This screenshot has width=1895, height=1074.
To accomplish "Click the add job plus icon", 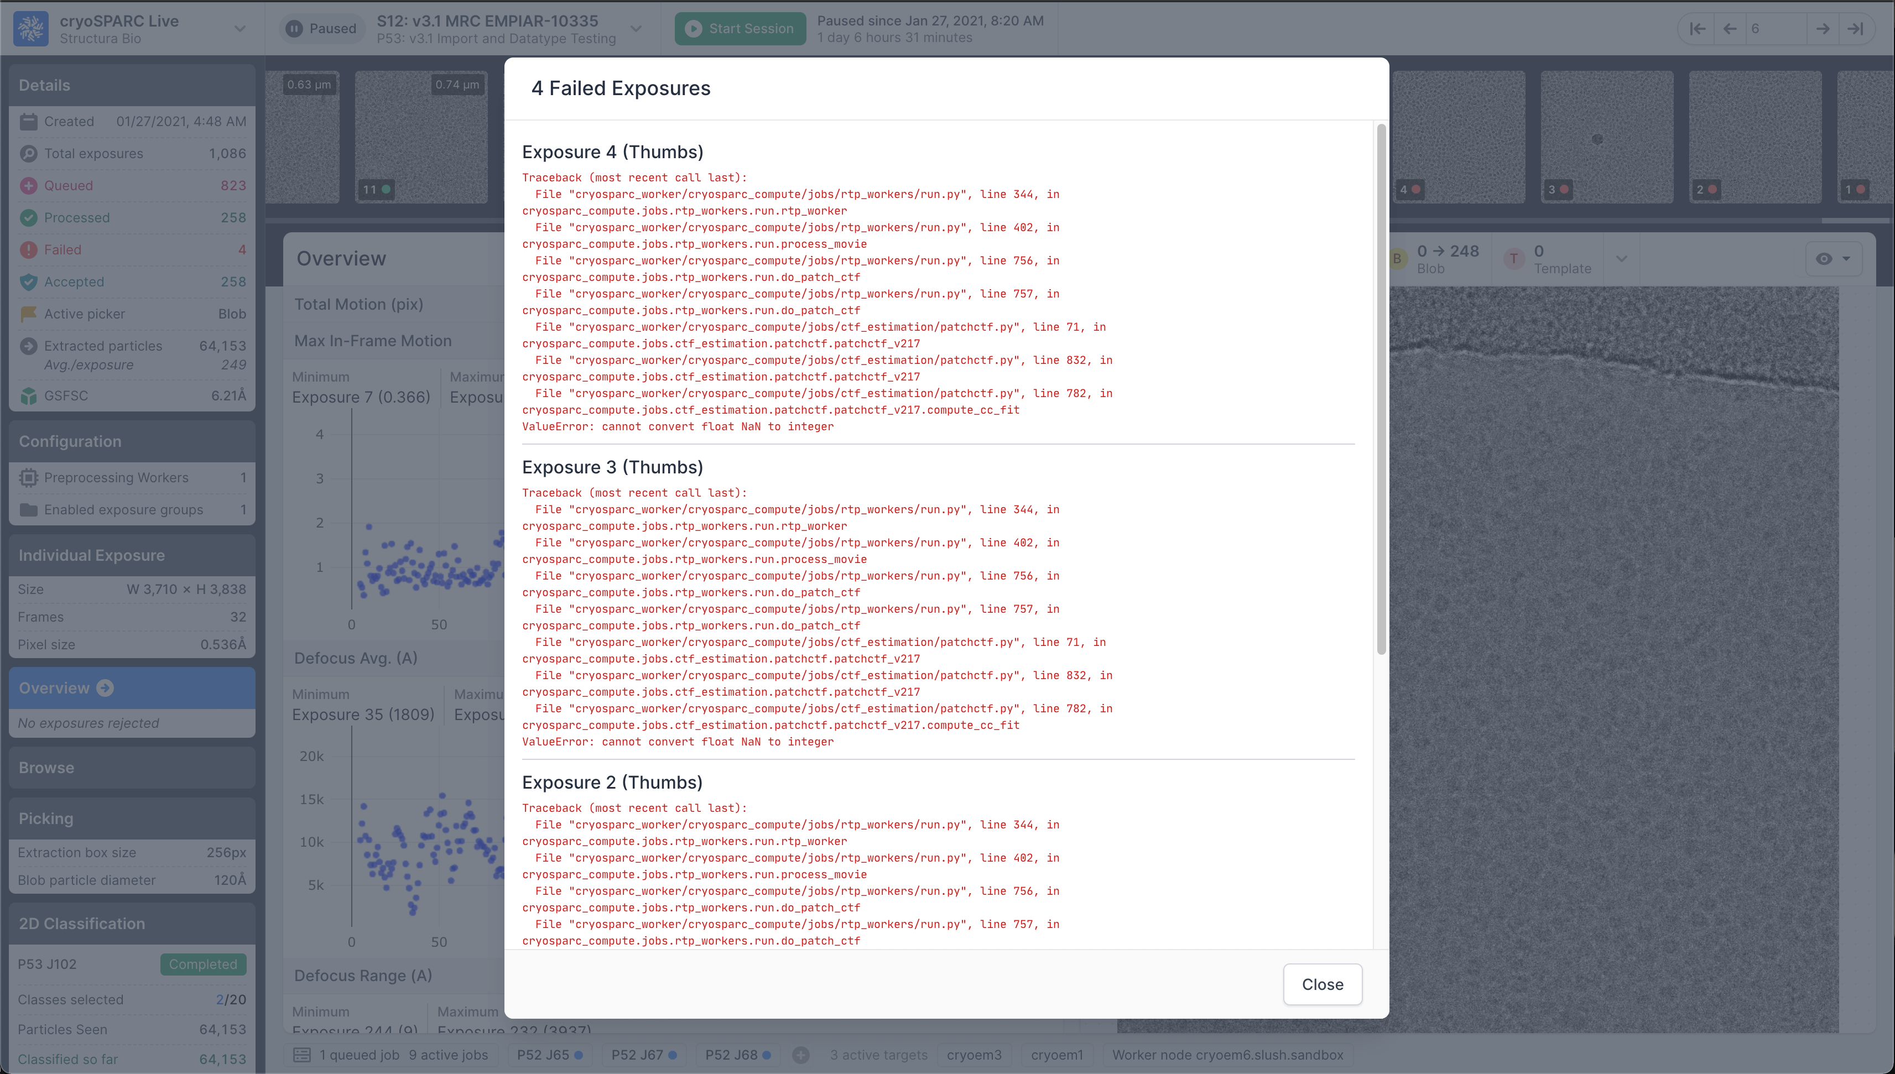I will point(800,1055).
